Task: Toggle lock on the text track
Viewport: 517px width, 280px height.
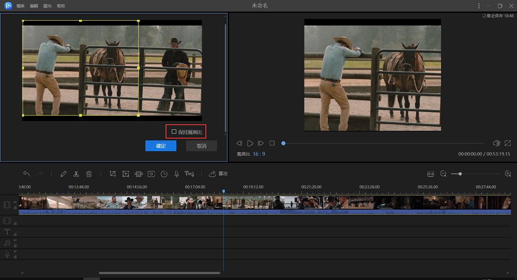Action: [15, 234]
